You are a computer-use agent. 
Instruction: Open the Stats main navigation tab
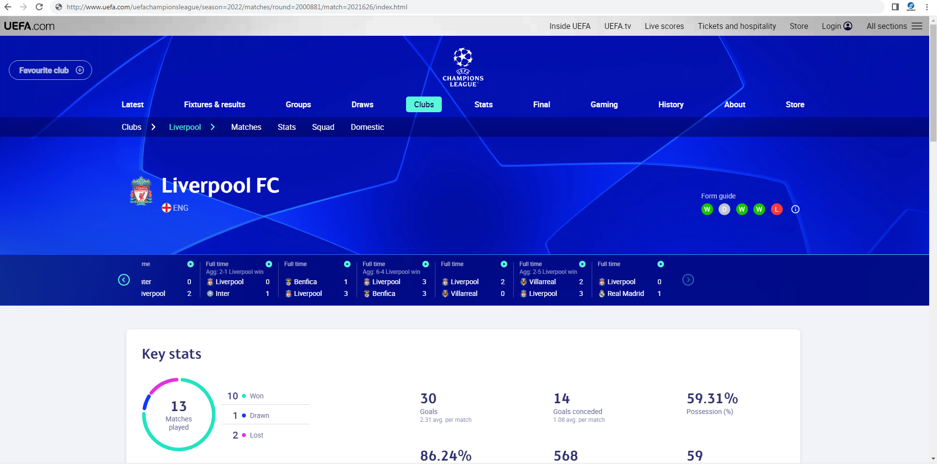point(483,104)
